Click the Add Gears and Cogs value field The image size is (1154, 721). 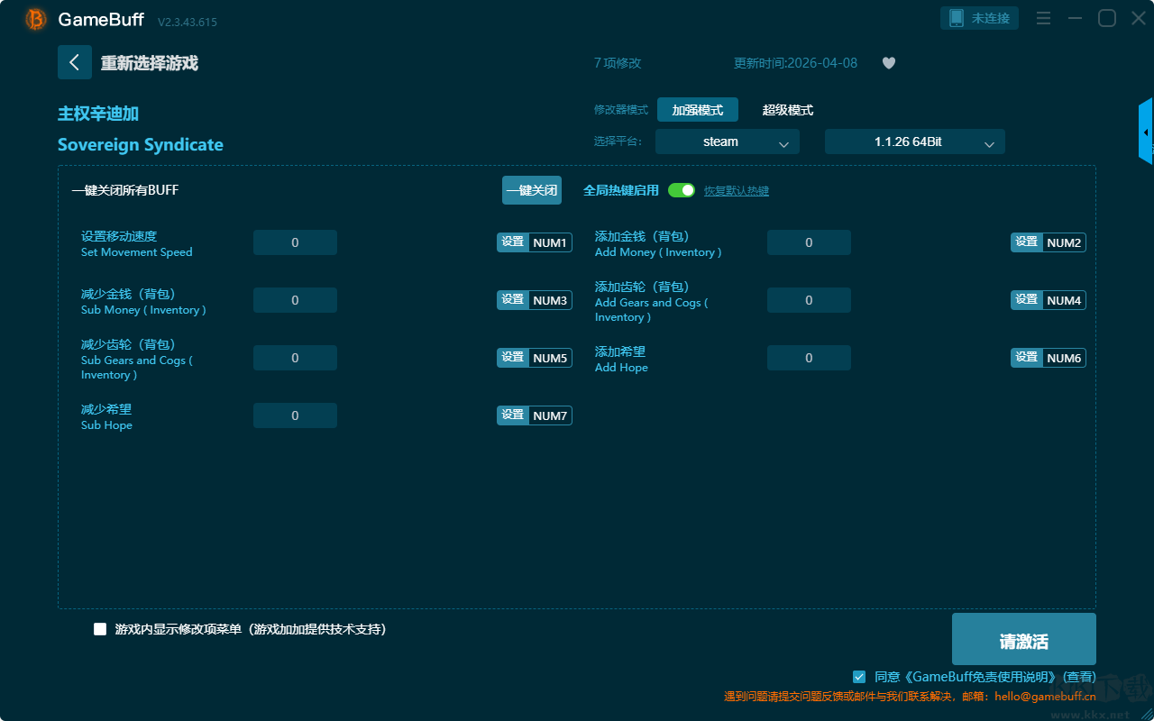[x=809, y=300]
